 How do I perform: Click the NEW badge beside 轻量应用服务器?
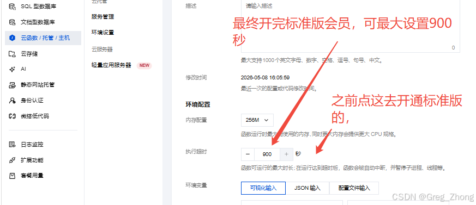coord(144,65)
